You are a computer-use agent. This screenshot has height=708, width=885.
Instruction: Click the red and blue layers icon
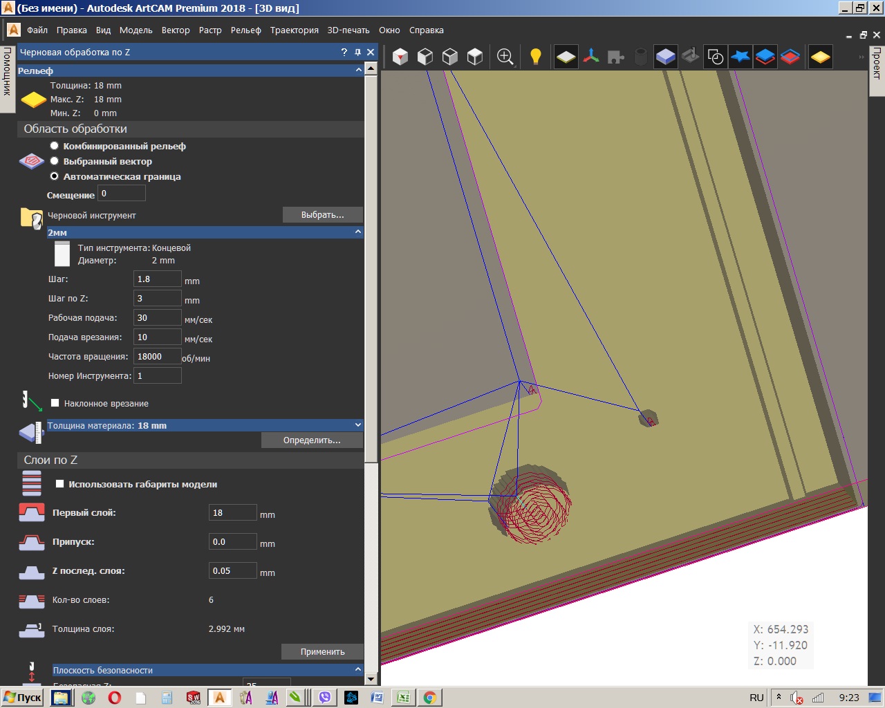tap(790, 57)
